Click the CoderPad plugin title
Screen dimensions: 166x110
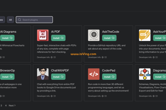109,70
